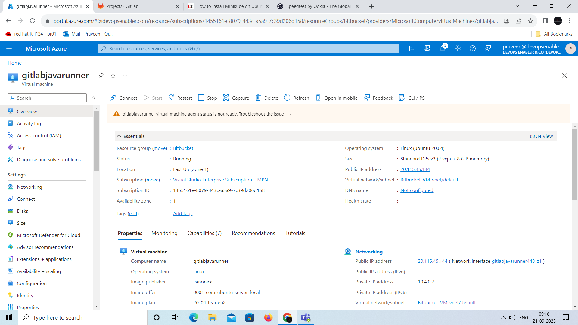Open Networking heading in properties pane

coord(369,252)
